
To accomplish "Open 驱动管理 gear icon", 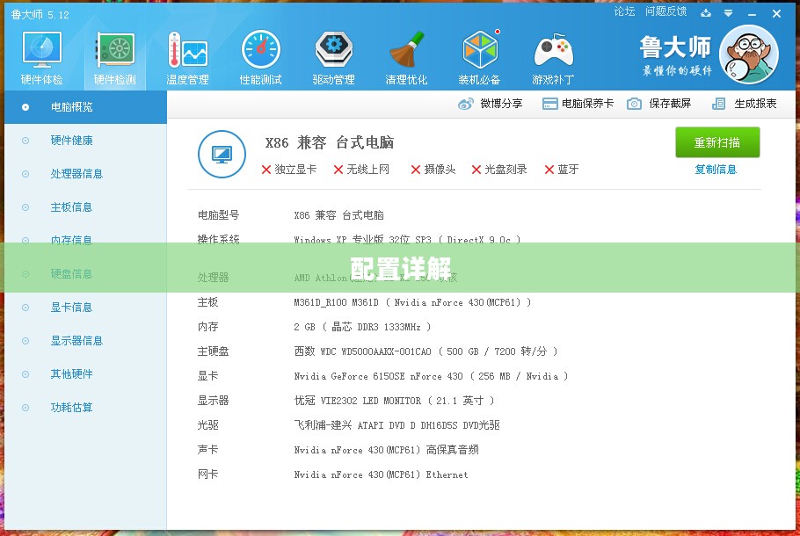I will tap(334, 50).
